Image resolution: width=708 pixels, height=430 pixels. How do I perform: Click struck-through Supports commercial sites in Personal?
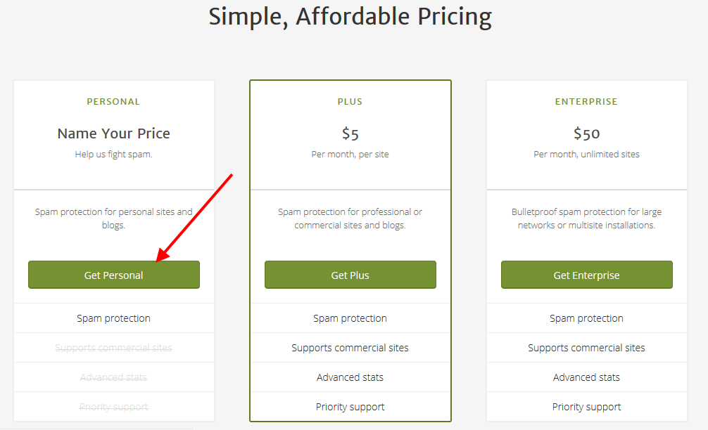114,348
